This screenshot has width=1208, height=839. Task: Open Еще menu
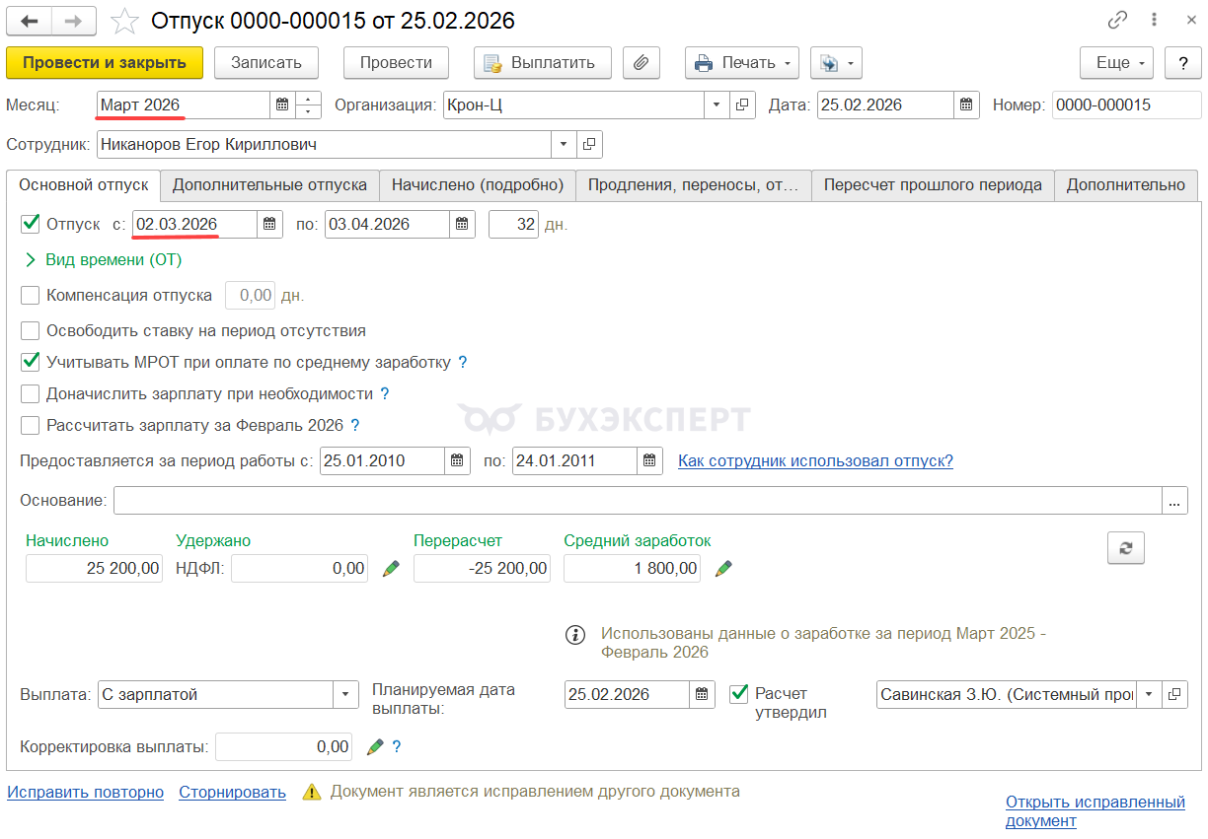pyautogui.click(x=1117, y=62)
